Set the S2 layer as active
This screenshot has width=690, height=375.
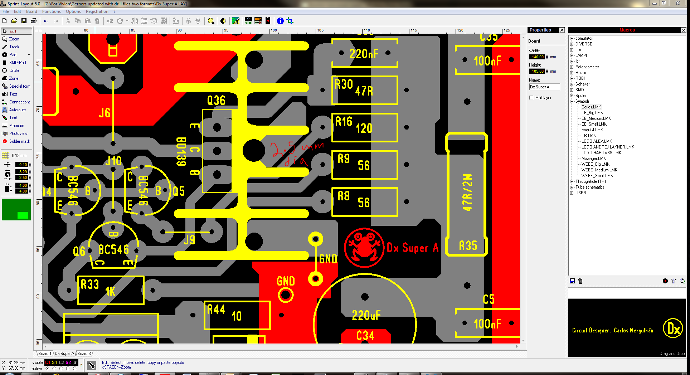point(68,369)
